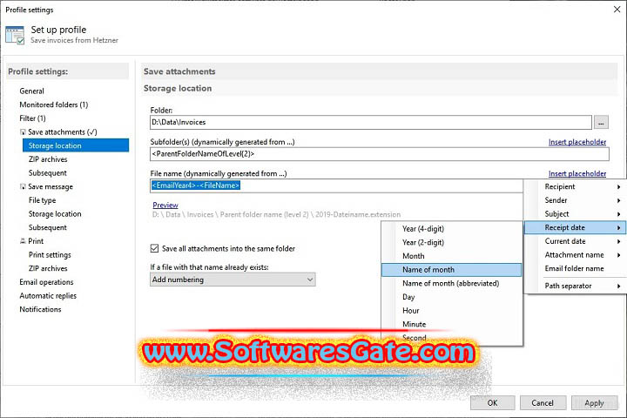This screenshot has width=627, height=418.
Task: Insert Name of month (abbreviated) placeholder
Action: tap(452, 283)
